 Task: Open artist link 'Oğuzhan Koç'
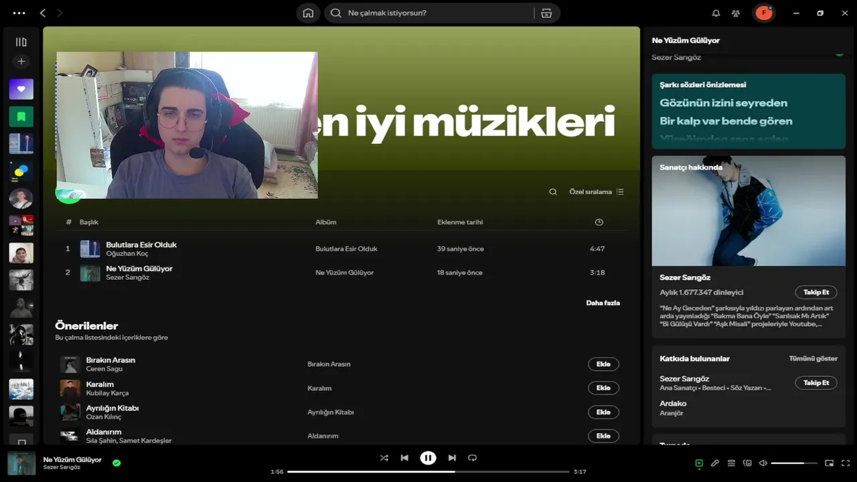coord(127,254)
